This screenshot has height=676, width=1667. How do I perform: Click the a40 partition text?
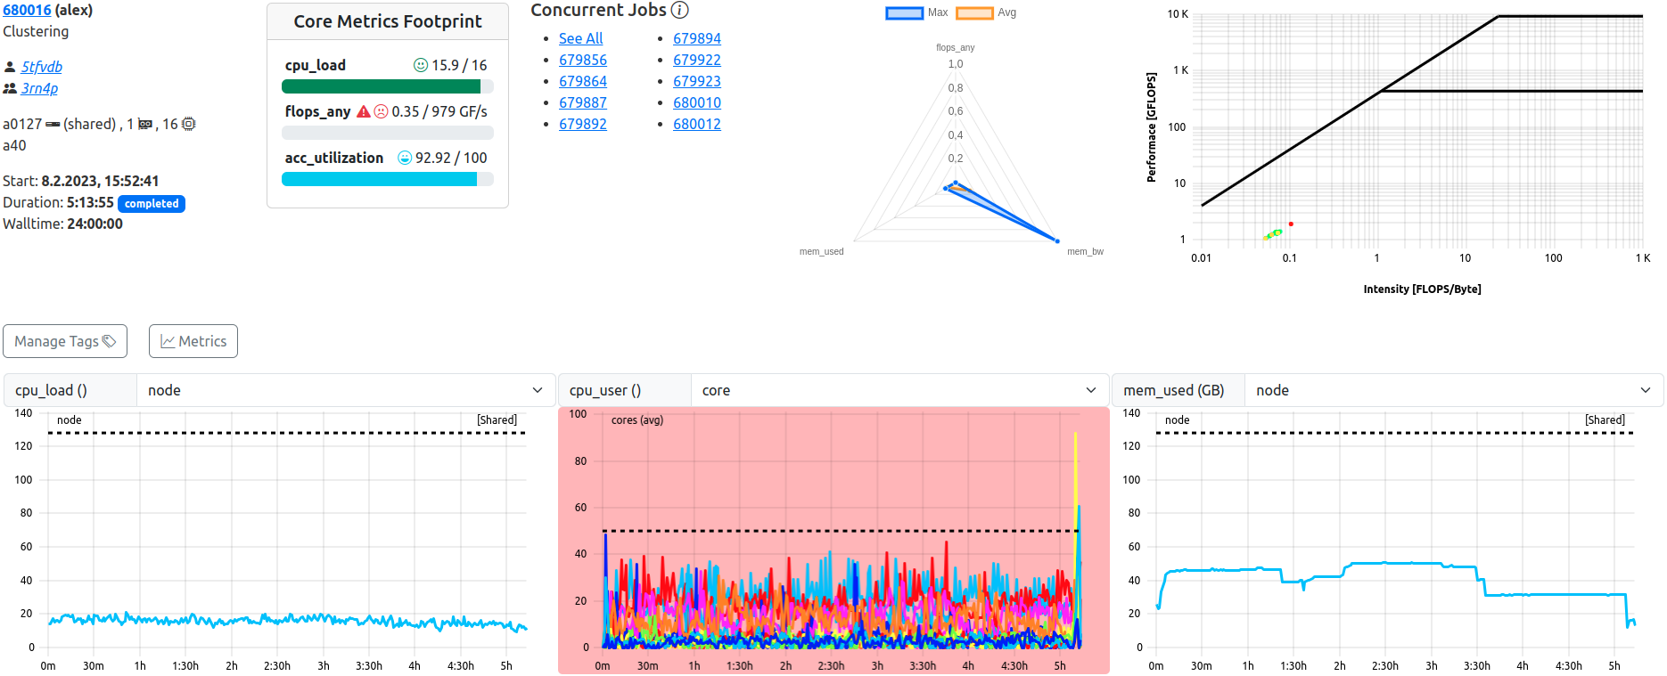[14, 145]
